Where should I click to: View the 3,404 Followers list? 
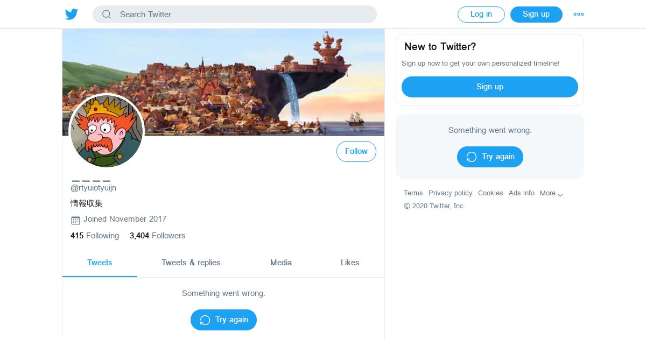[x=157, y=236]
